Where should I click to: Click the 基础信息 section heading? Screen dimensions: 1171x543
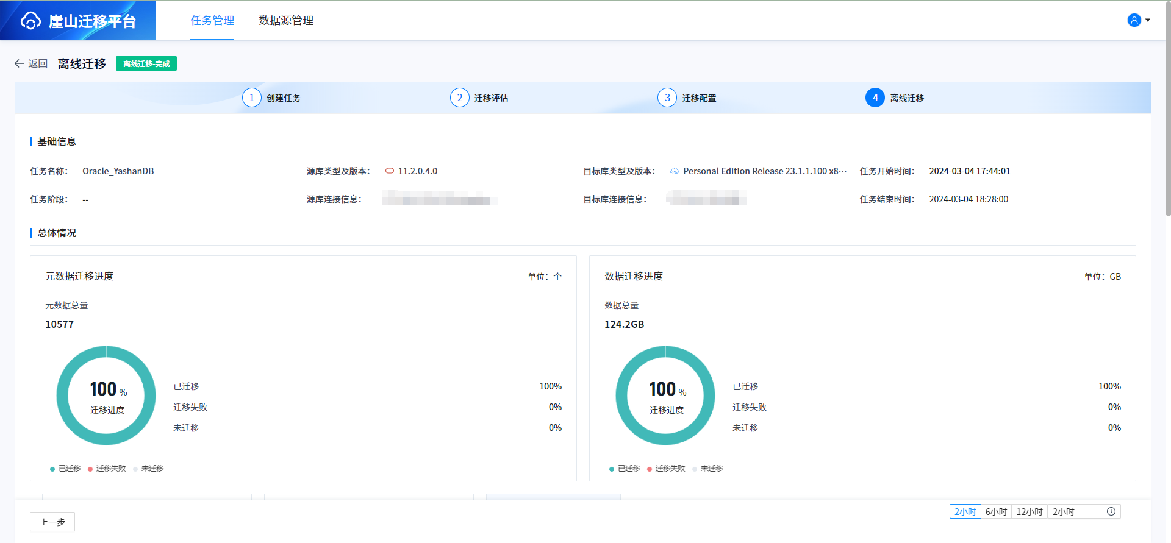click(57, 141)
